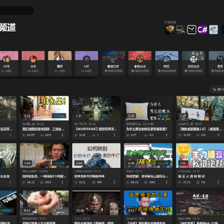The image size is (224, 224).
Task: Play the blue-background interview video with 2:51 duration
Action: coord(148,203)
